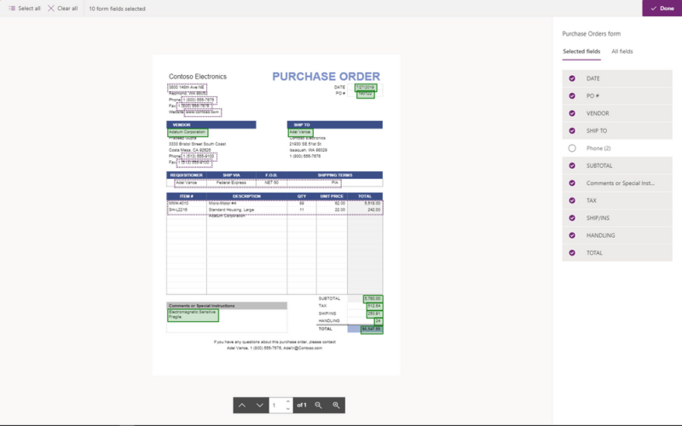This screenshot has width=682, height=426.
Task: Select the handling value box on document
Action: pos(378,321)
